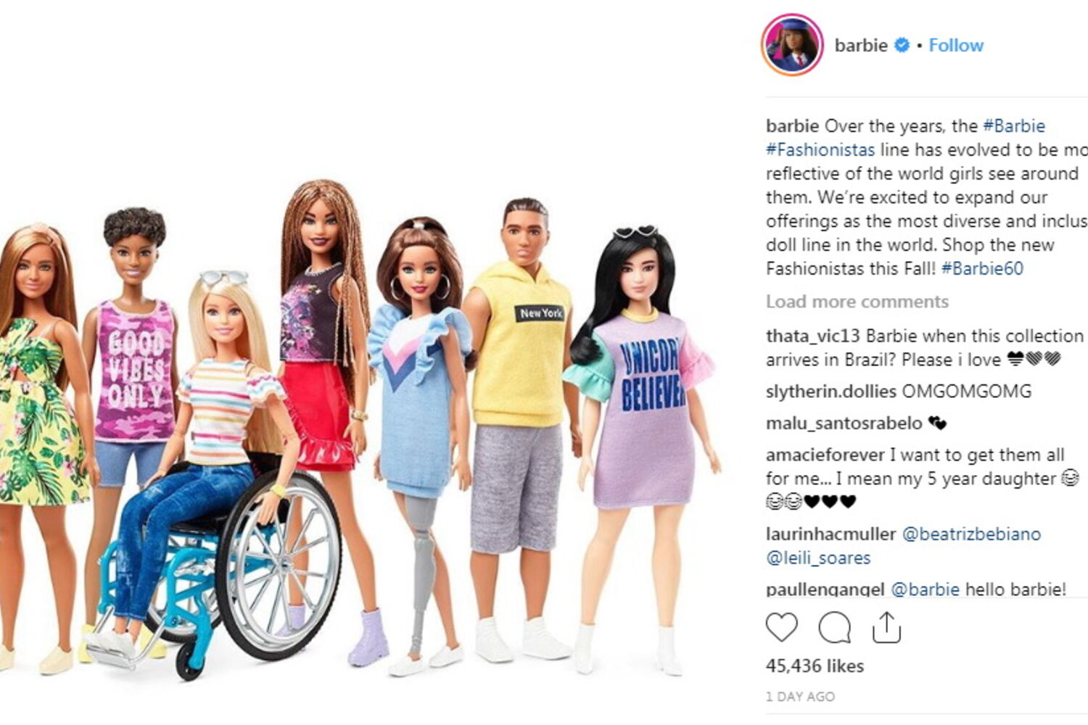Open amacieforever's profile from comments
Viewport: 1088px width, 725px height.
coord(825,455)
